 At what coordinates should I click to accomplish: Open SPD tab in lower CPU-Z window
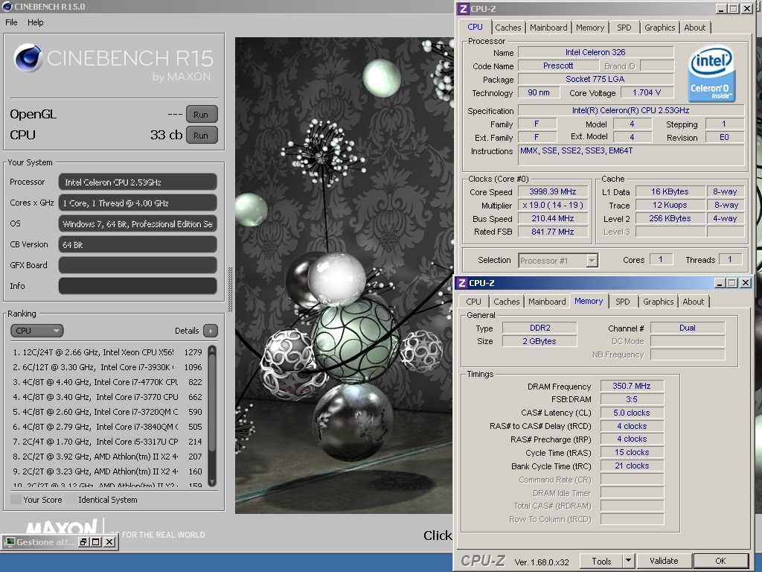(623, 302)
